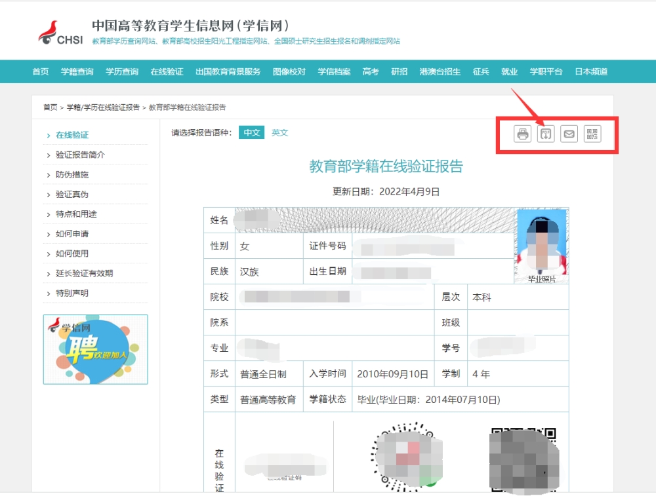Open the 港澳台招生 navigation item
Viewport: 656px width, 496px height.
(x=440, y=71)
